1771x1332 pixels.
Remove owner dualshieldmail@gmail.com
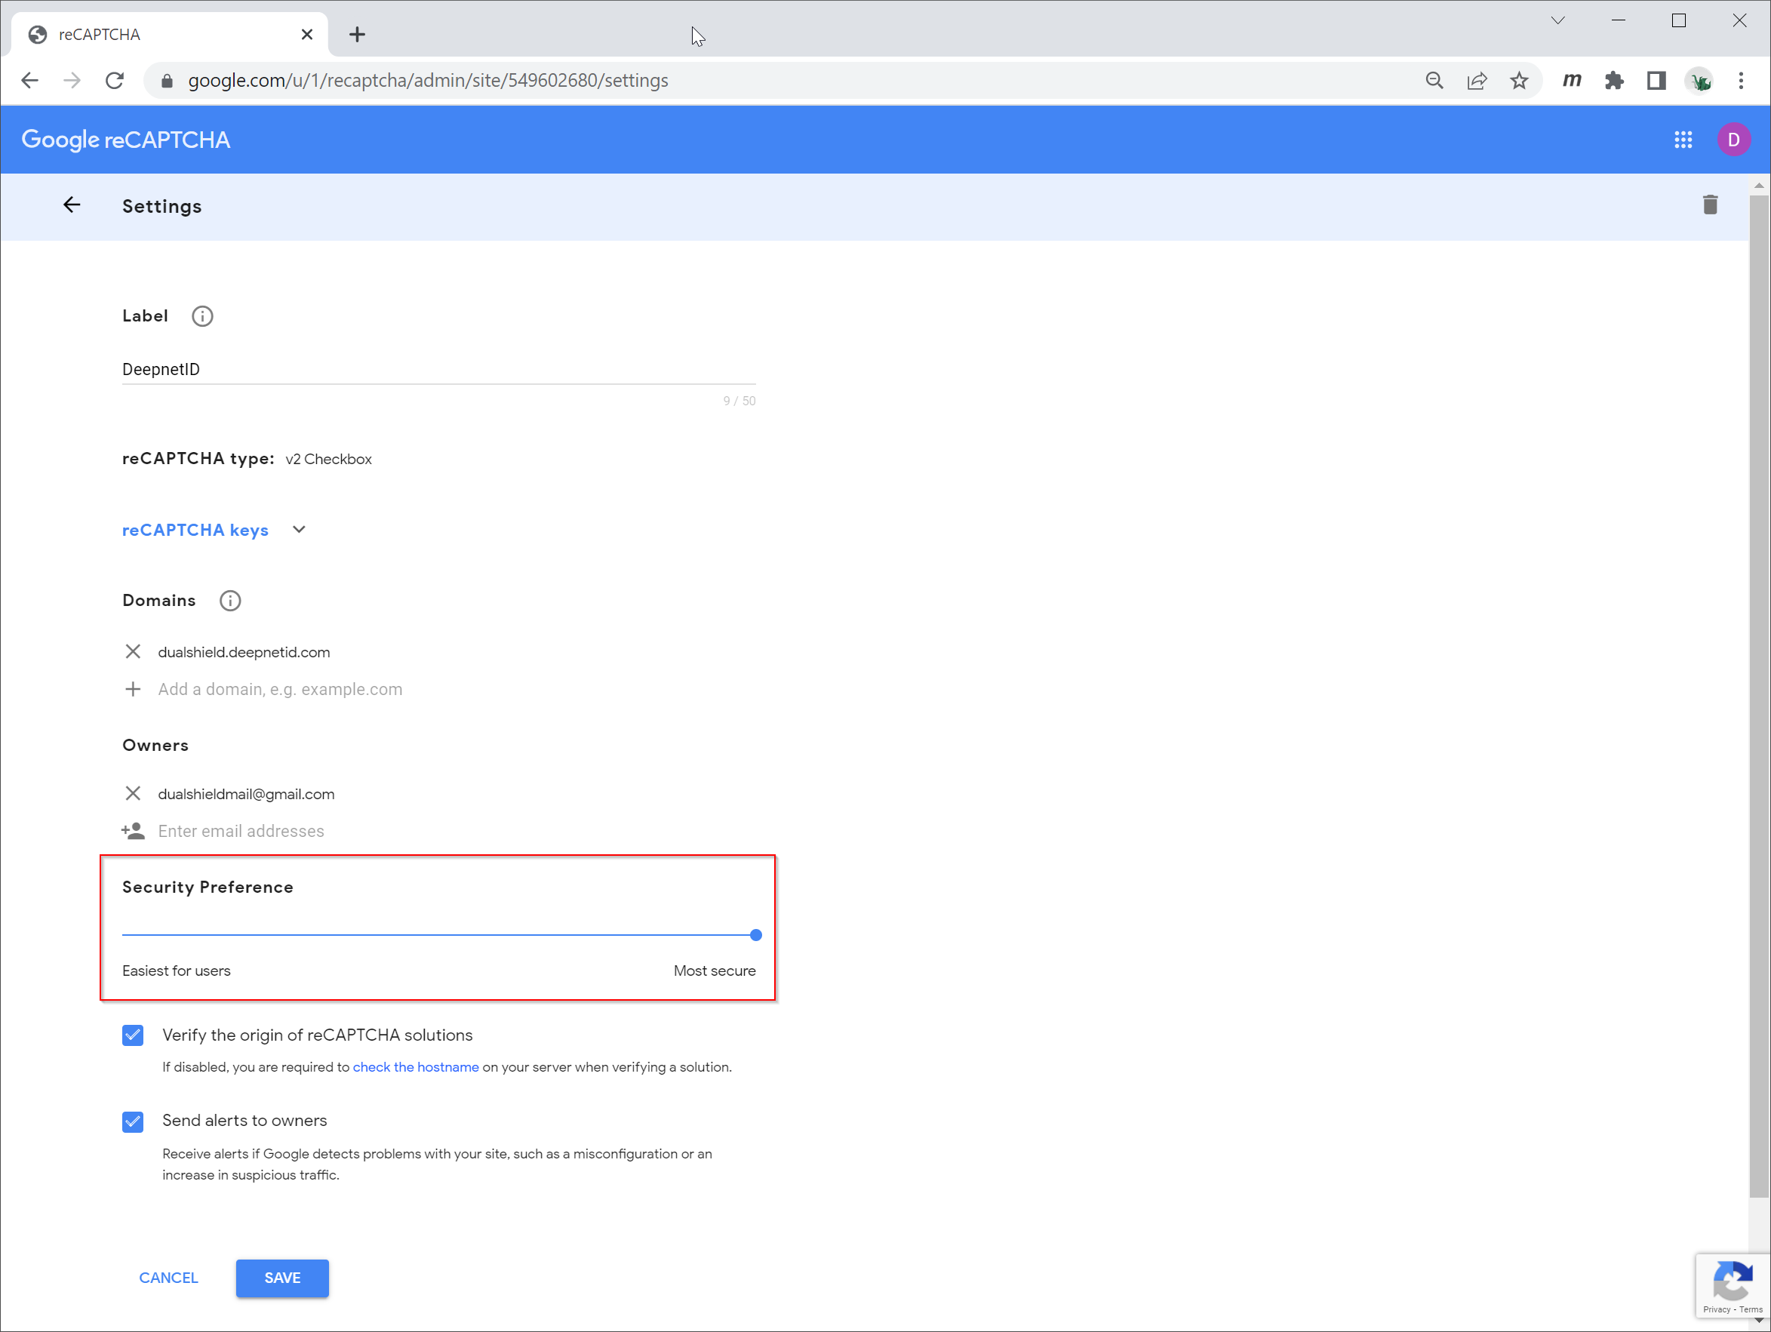coord(133,793)
